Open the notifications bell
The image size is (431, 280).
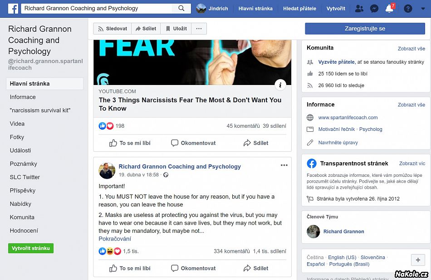390,9
